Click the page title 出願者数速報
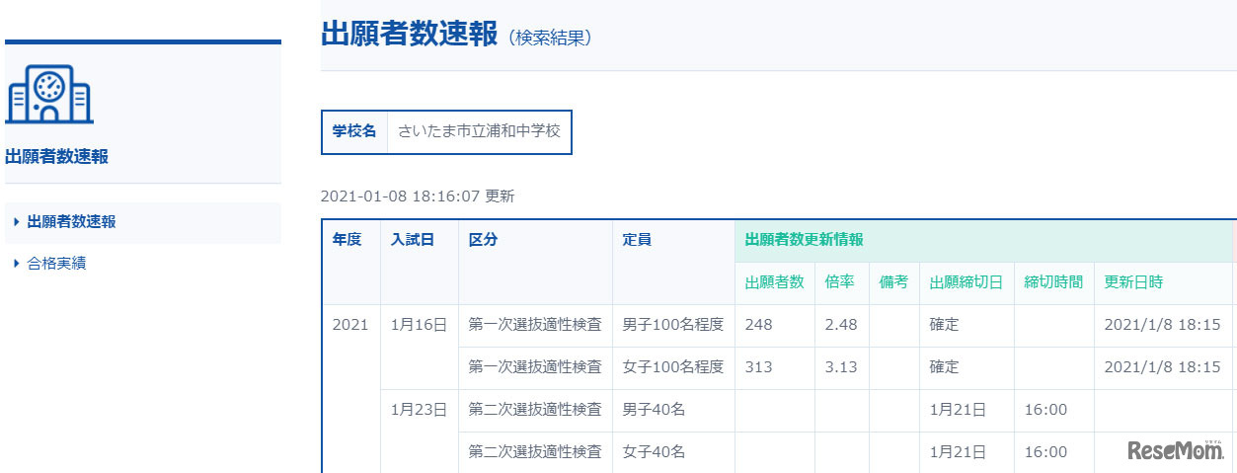Image resolution: width=1237 pixels, height=473 pixels. (409, 33)
